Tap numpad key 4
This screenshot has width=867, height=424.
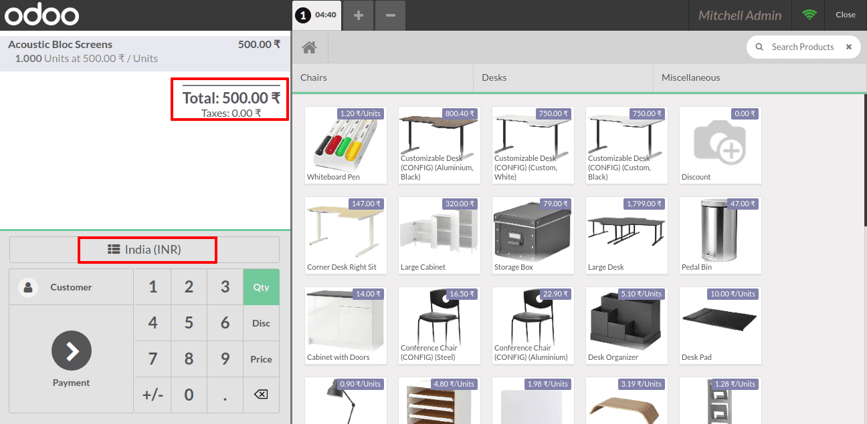(153, 323)
